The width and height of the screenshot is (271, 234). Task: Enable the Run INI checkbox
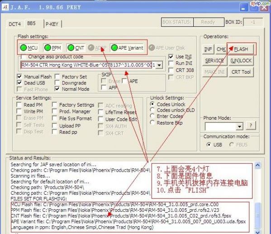coord(171,63)
